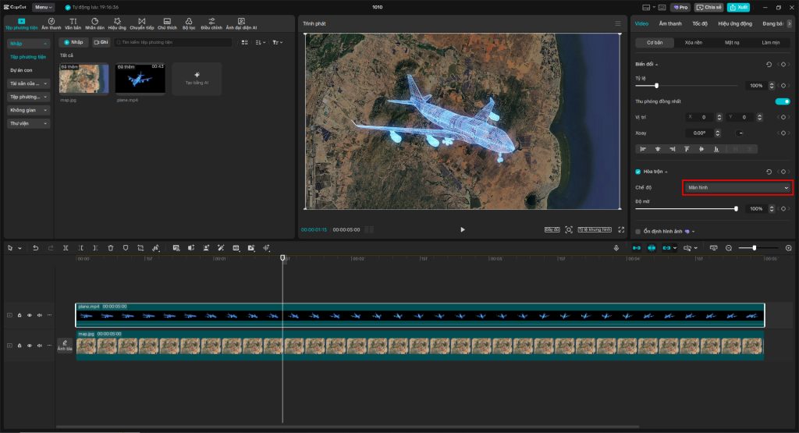Image resolution: width=799 pixels, height=433 pixels.
Task: Open the Chuyển tiếp transitions panel
Action: click(141, 23)
